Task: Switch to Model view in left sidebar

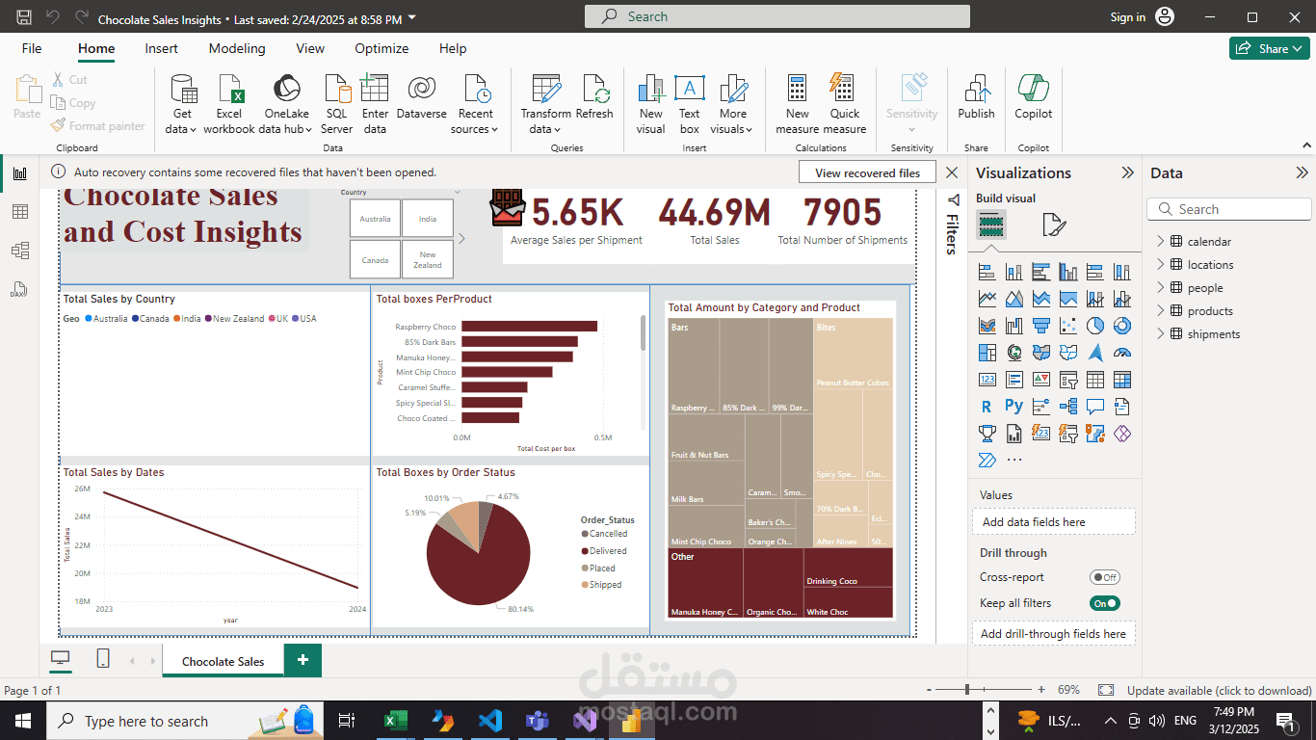Action: point(19,251)
